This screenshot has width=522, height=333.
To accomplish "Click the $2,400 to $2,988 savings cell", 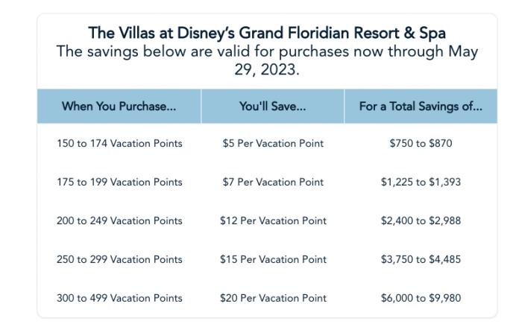I will [x=421, y=221].
